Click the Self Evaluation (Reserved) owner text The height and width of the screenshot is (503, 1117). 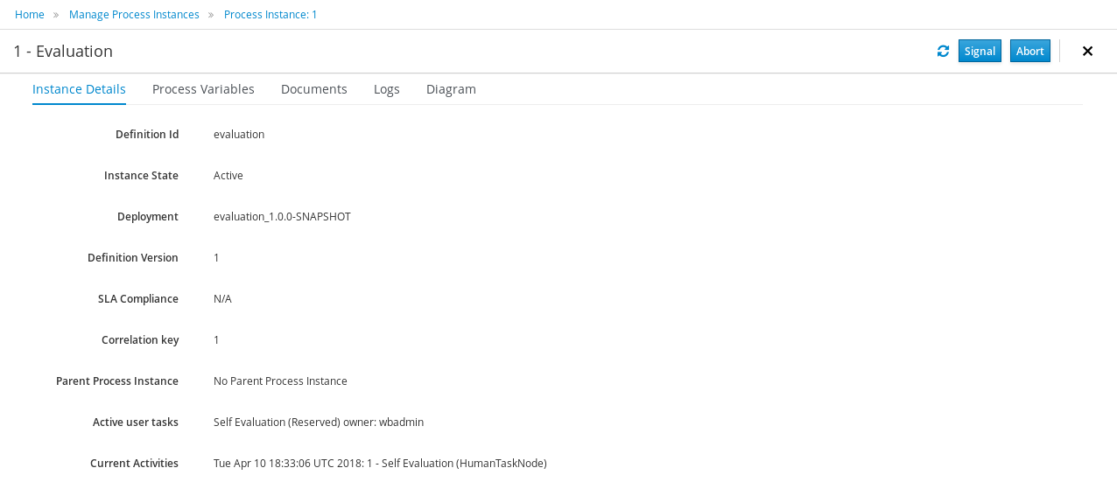point(319,423)
